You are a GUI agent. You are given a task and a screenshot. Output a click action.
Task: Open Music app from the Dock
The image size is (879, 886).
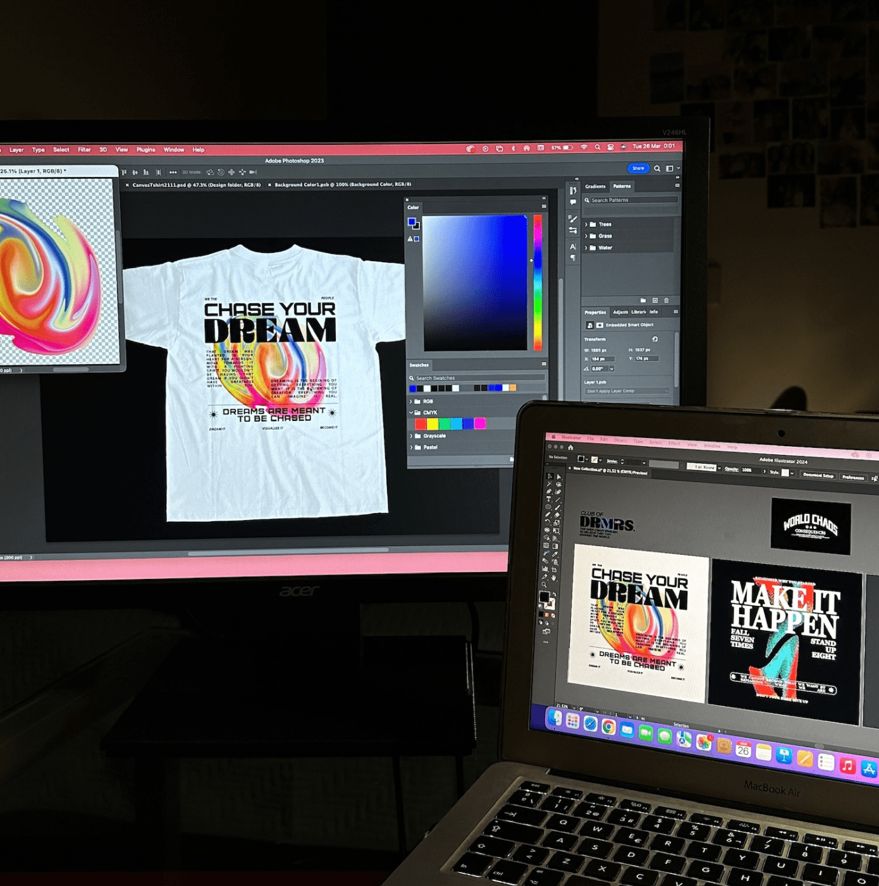click(847, 766)
